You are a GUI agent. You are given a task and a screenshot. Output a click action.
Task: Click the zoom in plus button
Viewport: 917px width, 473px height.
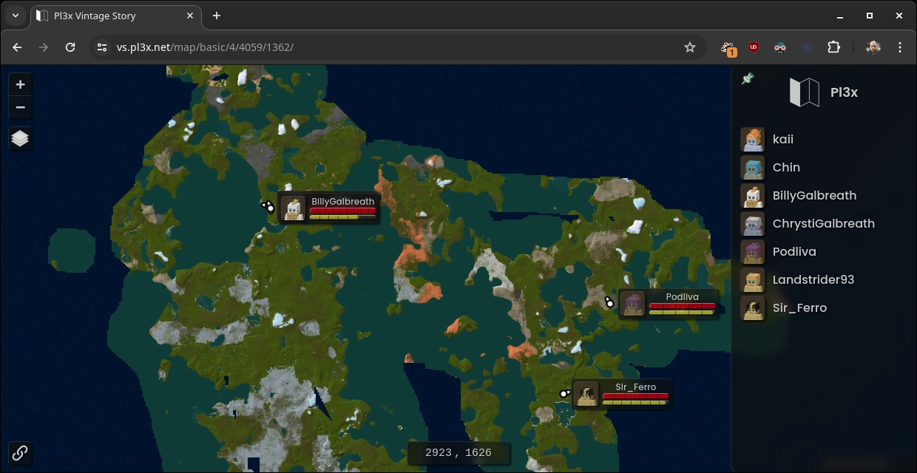point(20,84)
